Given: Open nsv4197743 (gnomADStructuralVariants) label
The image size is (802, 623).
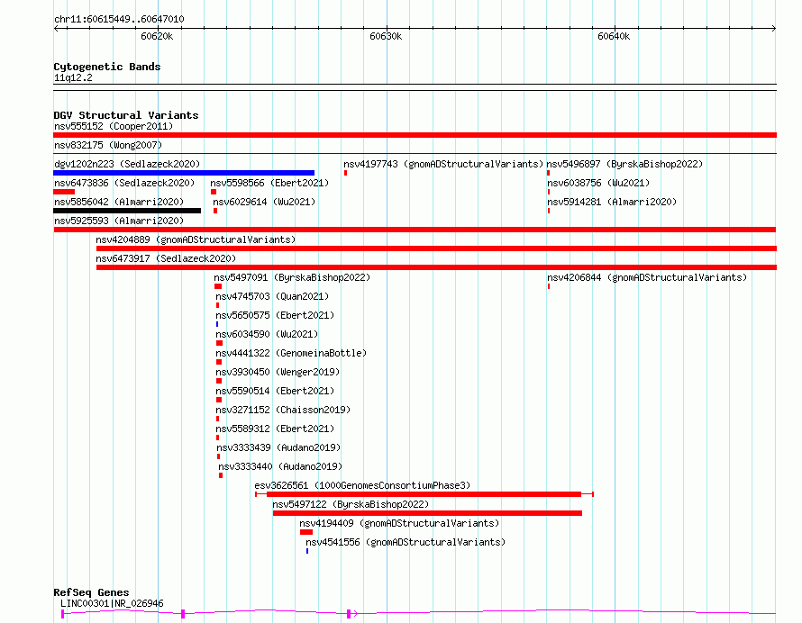Looking at the screenshot, I should click(443, 164).
